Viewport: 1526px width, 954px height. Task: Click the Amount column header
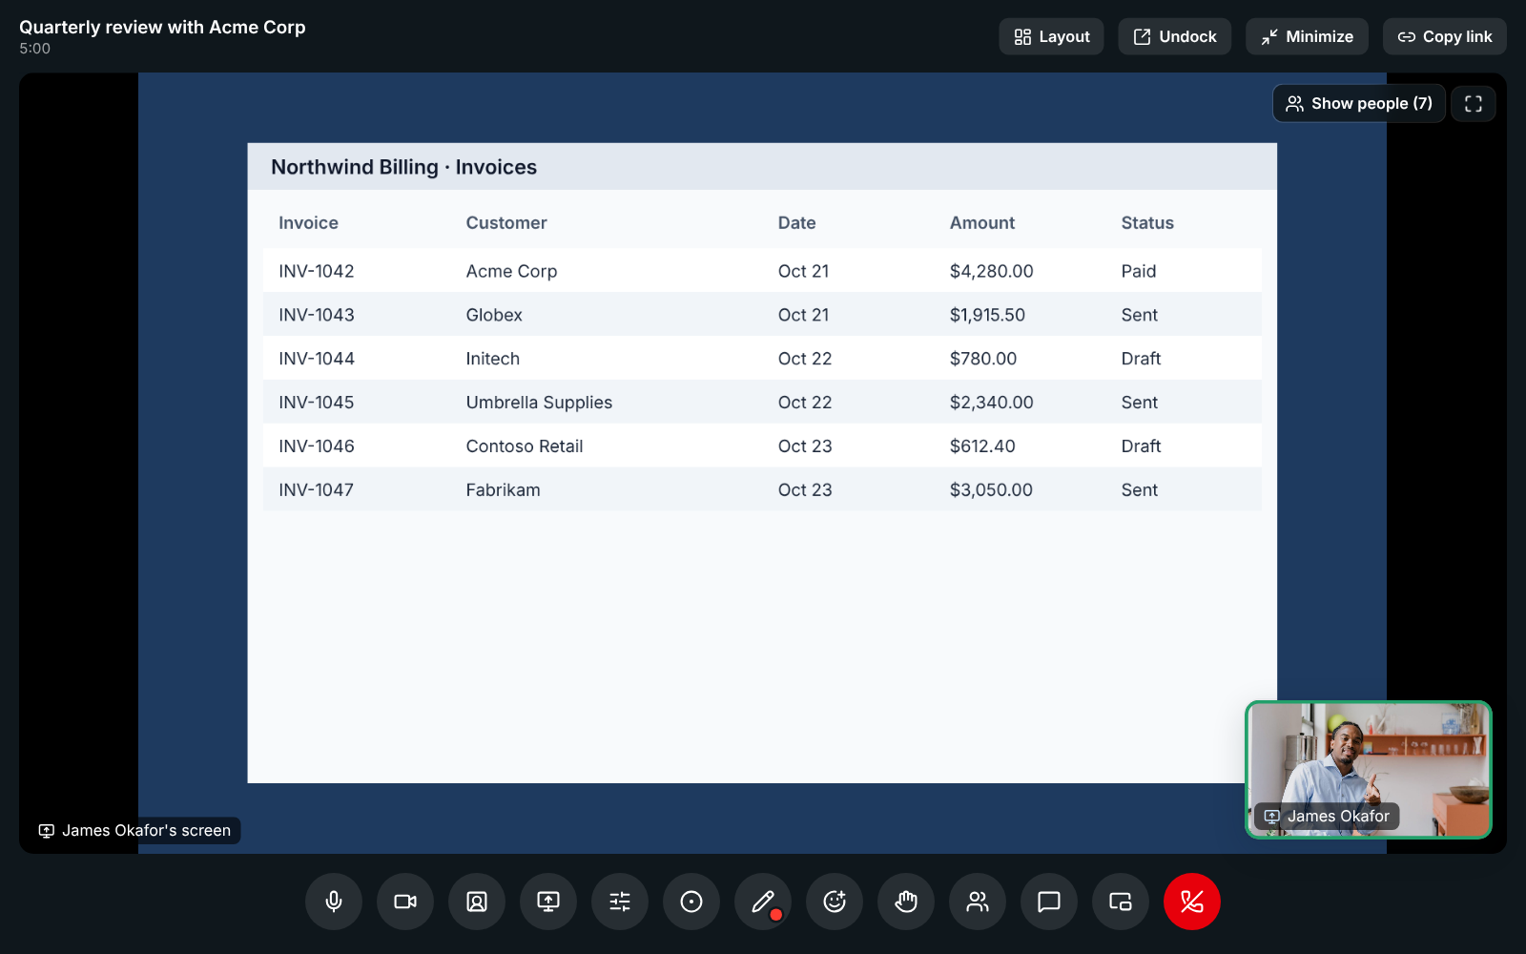point(982,222)
